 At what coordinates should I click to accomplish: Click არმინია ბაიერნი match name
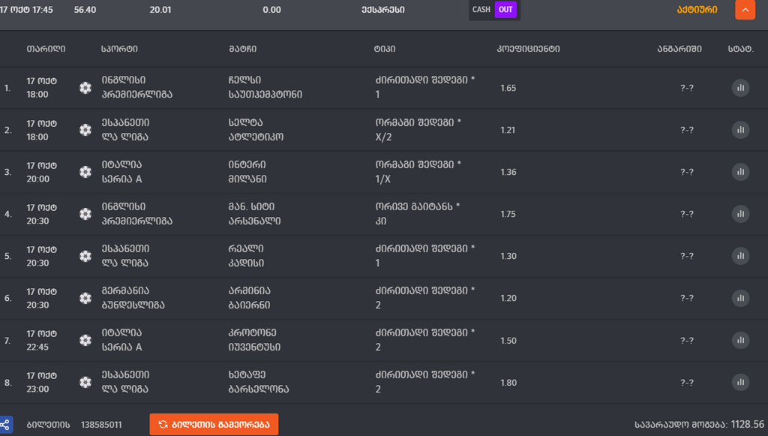tap(249, 298)
